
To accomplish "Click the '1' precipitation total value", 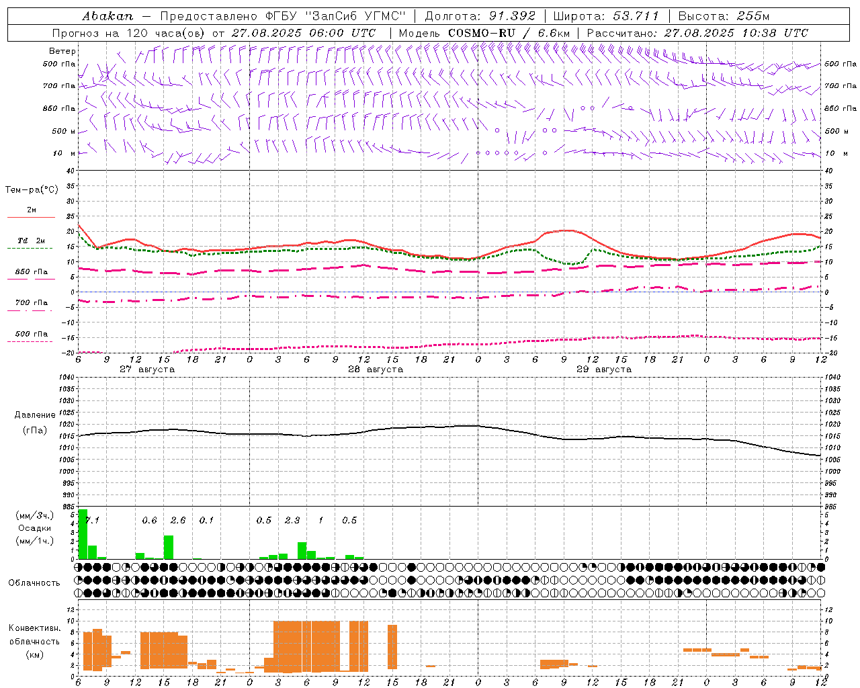I will 320,520.
